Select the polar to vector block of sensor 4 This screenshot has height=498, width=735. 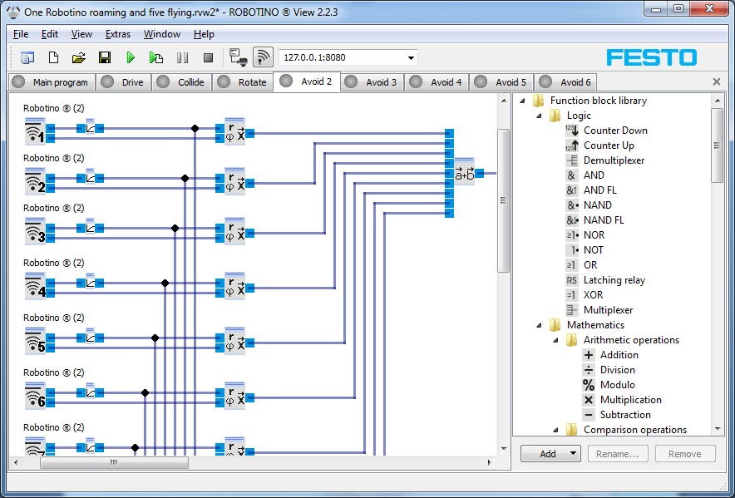(x=234, y=285)
